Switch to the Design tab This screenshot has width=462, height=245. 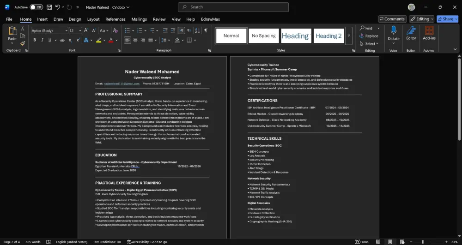[75, 19]
